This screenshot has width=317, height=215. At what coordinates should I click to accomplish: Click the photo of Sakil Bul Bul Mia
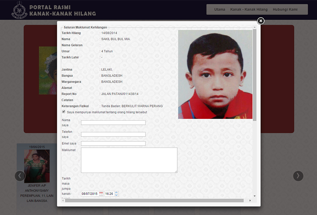[215, 74]
